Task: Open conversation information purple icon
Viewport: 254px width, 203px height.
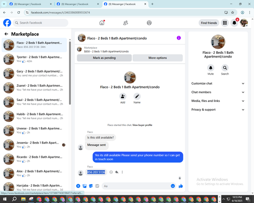Action: [x=179, y=38]
